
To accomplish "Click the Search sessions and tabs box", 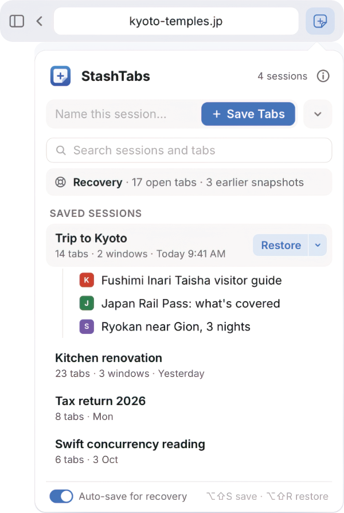I will pos(189,150).
